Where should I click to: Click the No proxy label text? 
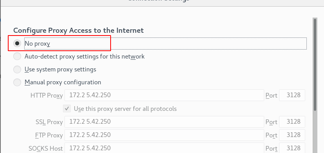coord(38,44)
